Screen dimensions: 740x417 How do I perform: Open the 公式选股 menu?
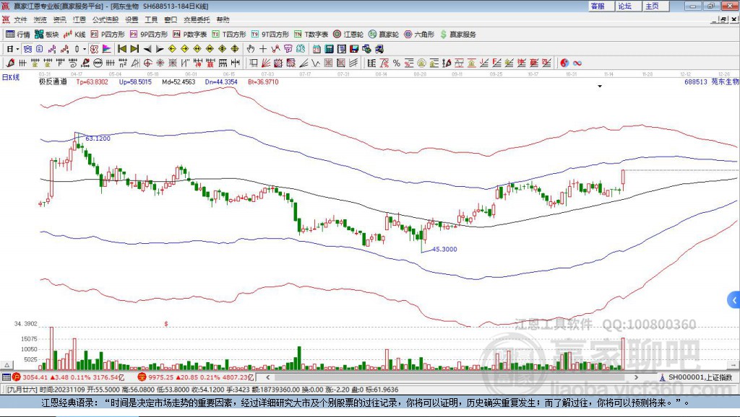click(106, 19)
